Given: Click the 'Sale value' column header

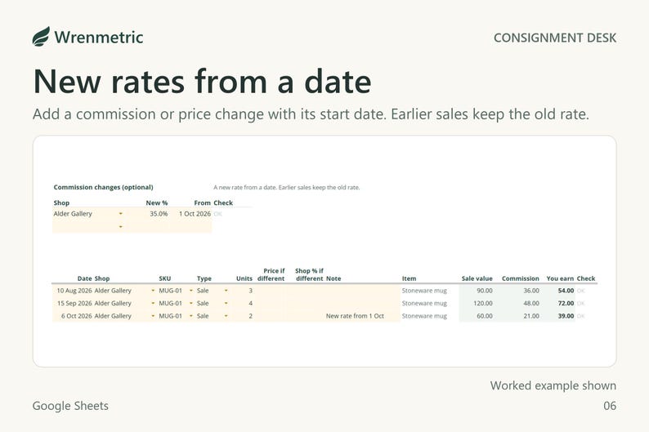Looking at the screenshot, I should click(x=477, y=278).
